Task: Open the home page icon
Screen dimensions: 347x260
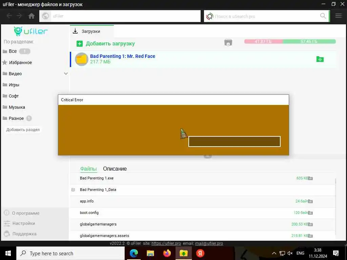Action: [32, 16]
